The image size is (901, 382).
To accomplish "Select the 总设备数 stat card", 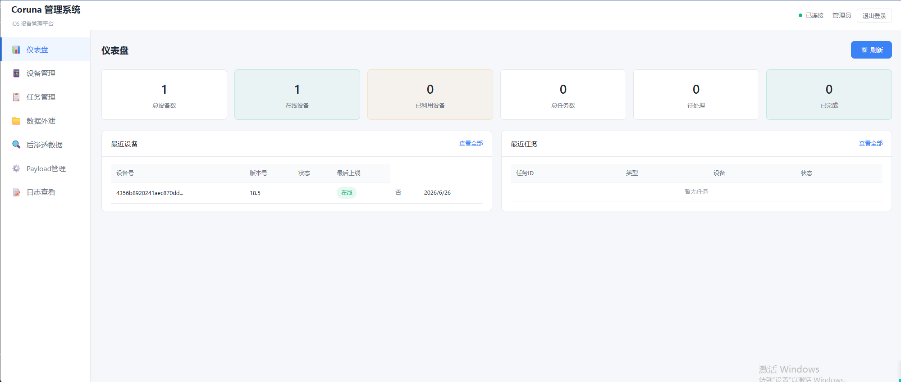I will (164, 95).
